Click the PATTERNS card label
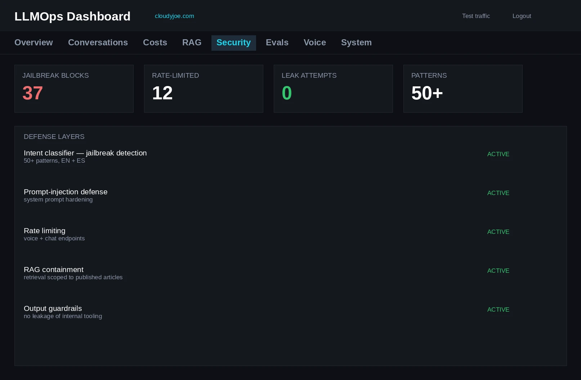This screenshot has width=581, height=380. [429, 75]
